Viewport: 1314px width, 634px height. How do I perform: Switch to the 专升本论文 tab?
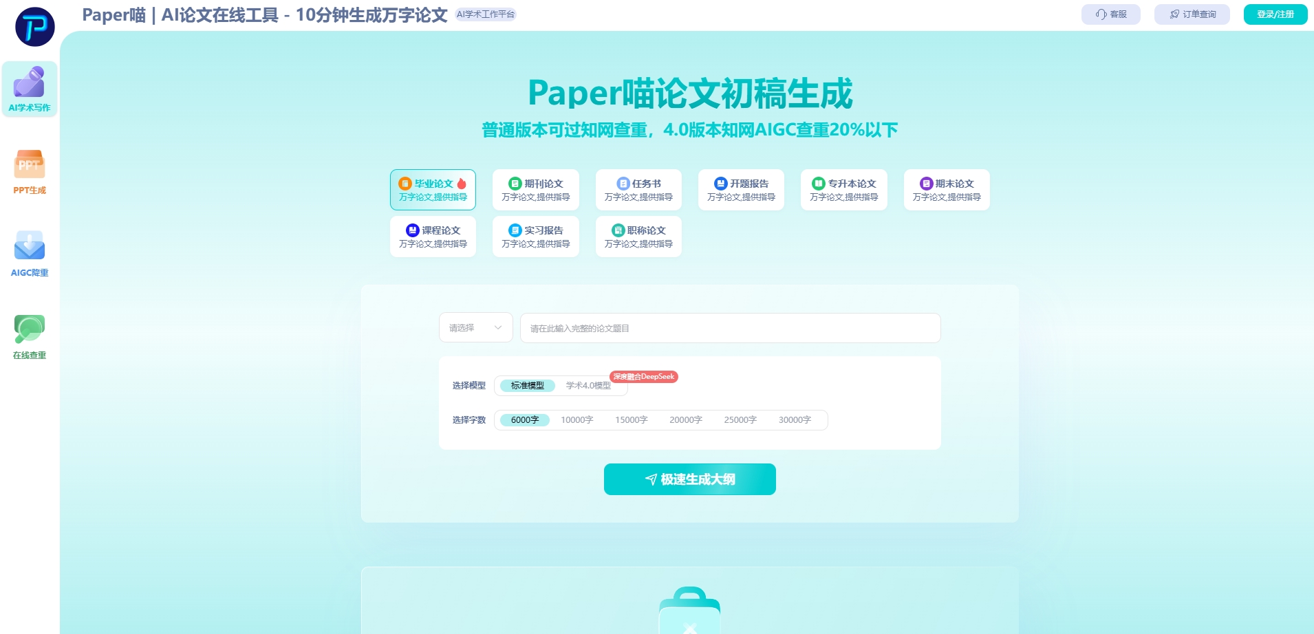click(844, 190)
